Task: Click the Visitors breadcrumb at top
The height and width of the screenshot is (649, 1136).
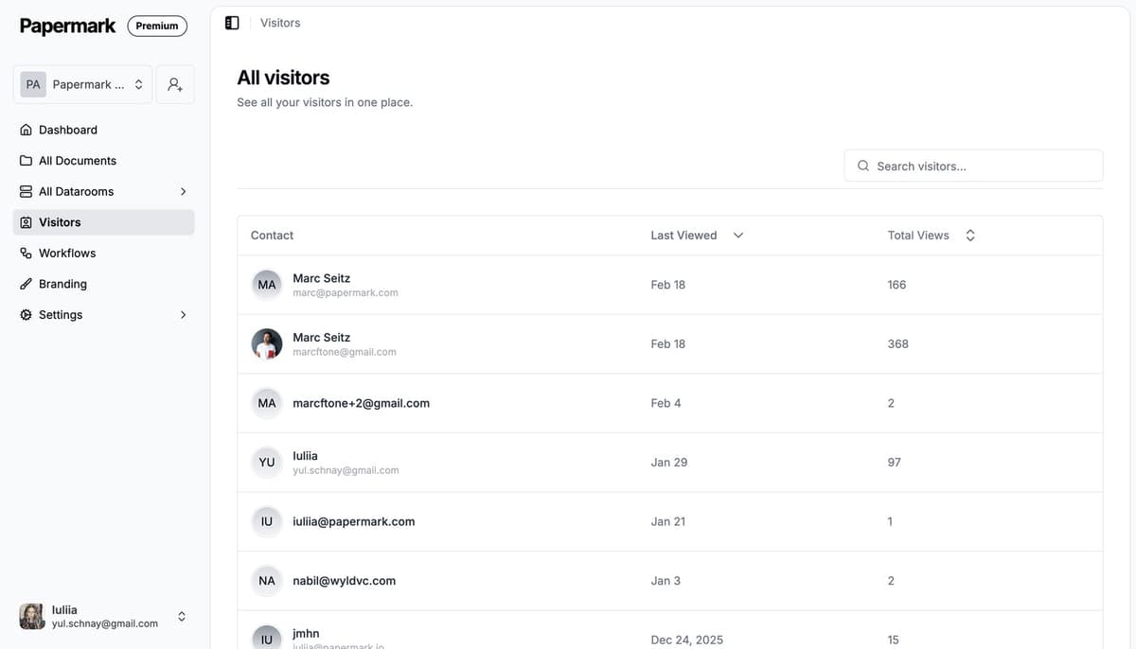Action: click(x=279, y=22)
